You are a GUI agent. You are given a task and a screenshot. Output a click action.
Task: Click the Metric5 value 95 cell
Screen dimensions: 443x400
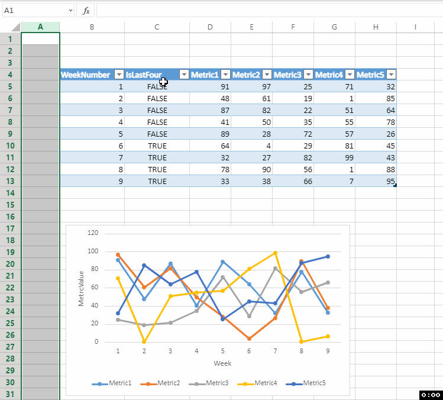click(x=376, y=181)
